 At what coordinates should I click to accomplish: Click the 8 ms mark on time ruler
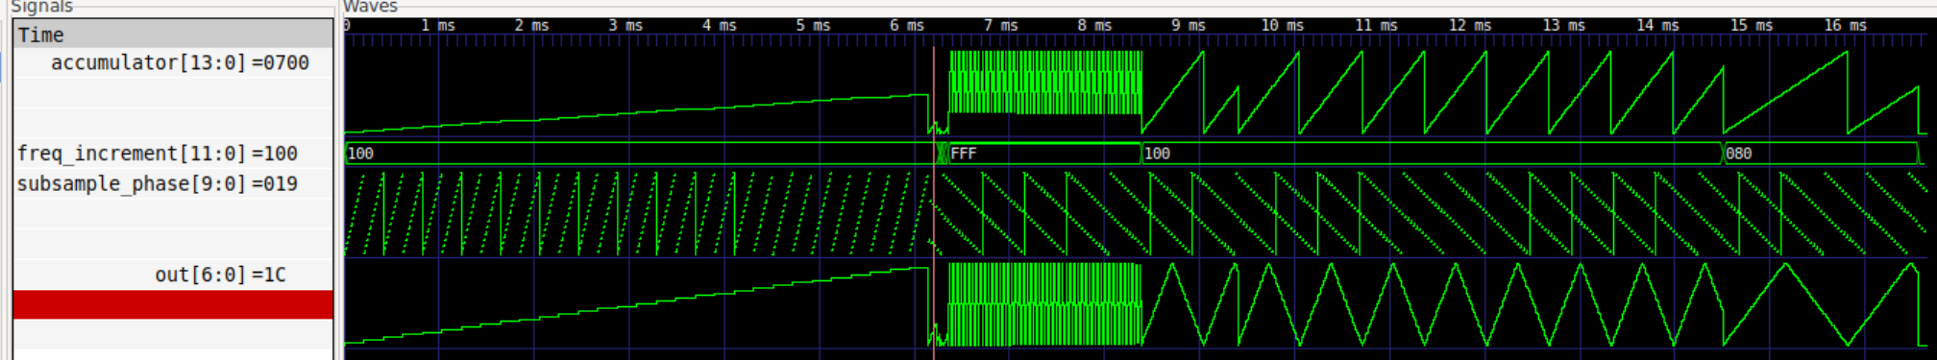(1094, 26)
